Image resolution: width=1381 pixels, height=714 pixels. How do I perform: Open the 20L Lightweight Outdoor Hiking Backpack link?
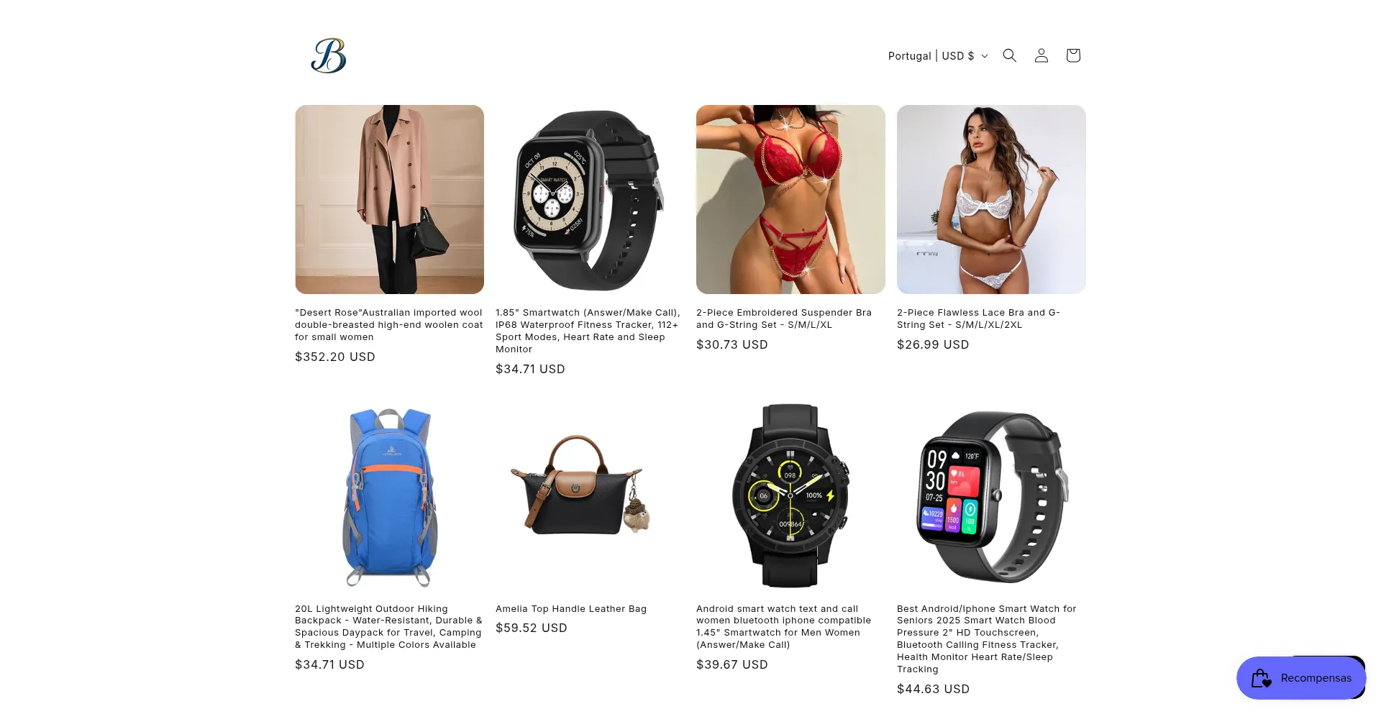click(388, 627)
